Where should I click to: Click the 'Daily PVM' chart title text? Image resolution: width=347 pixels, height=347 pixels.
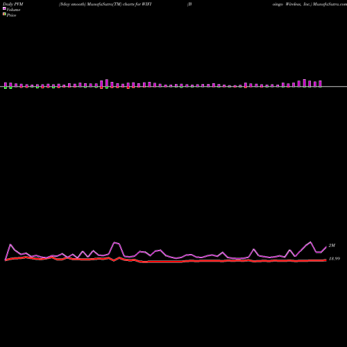tap(13, 4)
